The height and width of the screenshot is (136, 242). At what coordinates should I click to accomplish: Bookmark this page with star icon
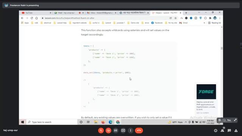click(175, 18)
